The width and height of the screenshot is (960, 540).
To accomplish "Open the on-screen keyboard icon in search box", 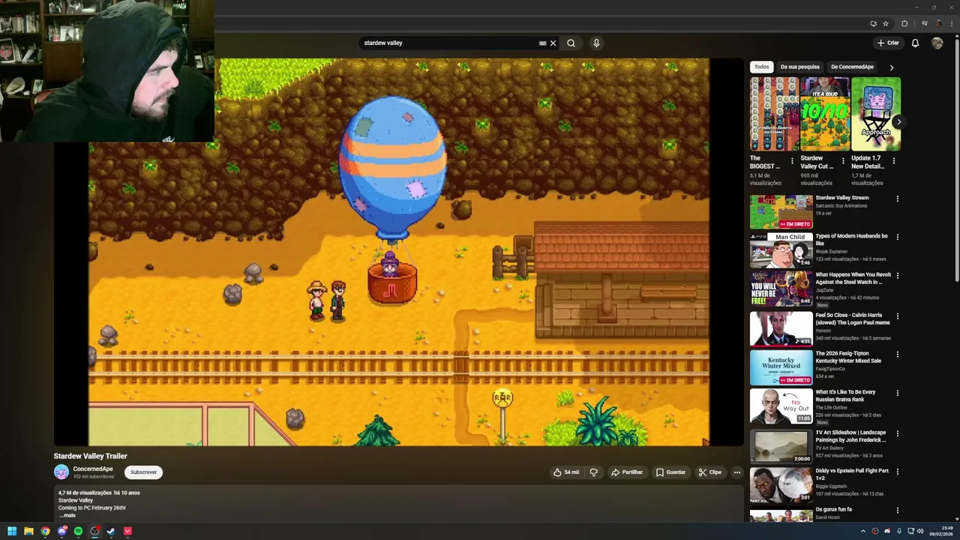I will coord(542,43).
